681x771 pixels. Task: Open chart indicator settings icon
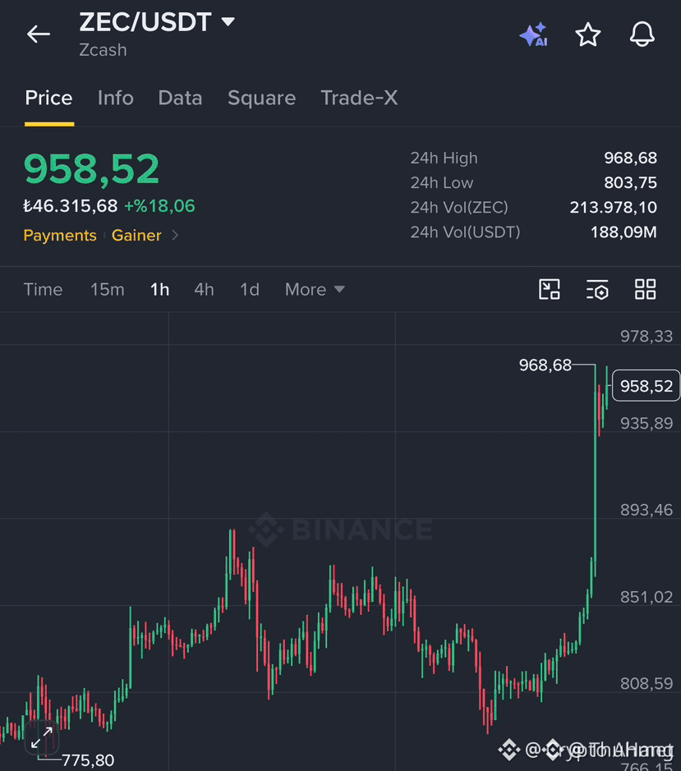[x=597, y=289]
